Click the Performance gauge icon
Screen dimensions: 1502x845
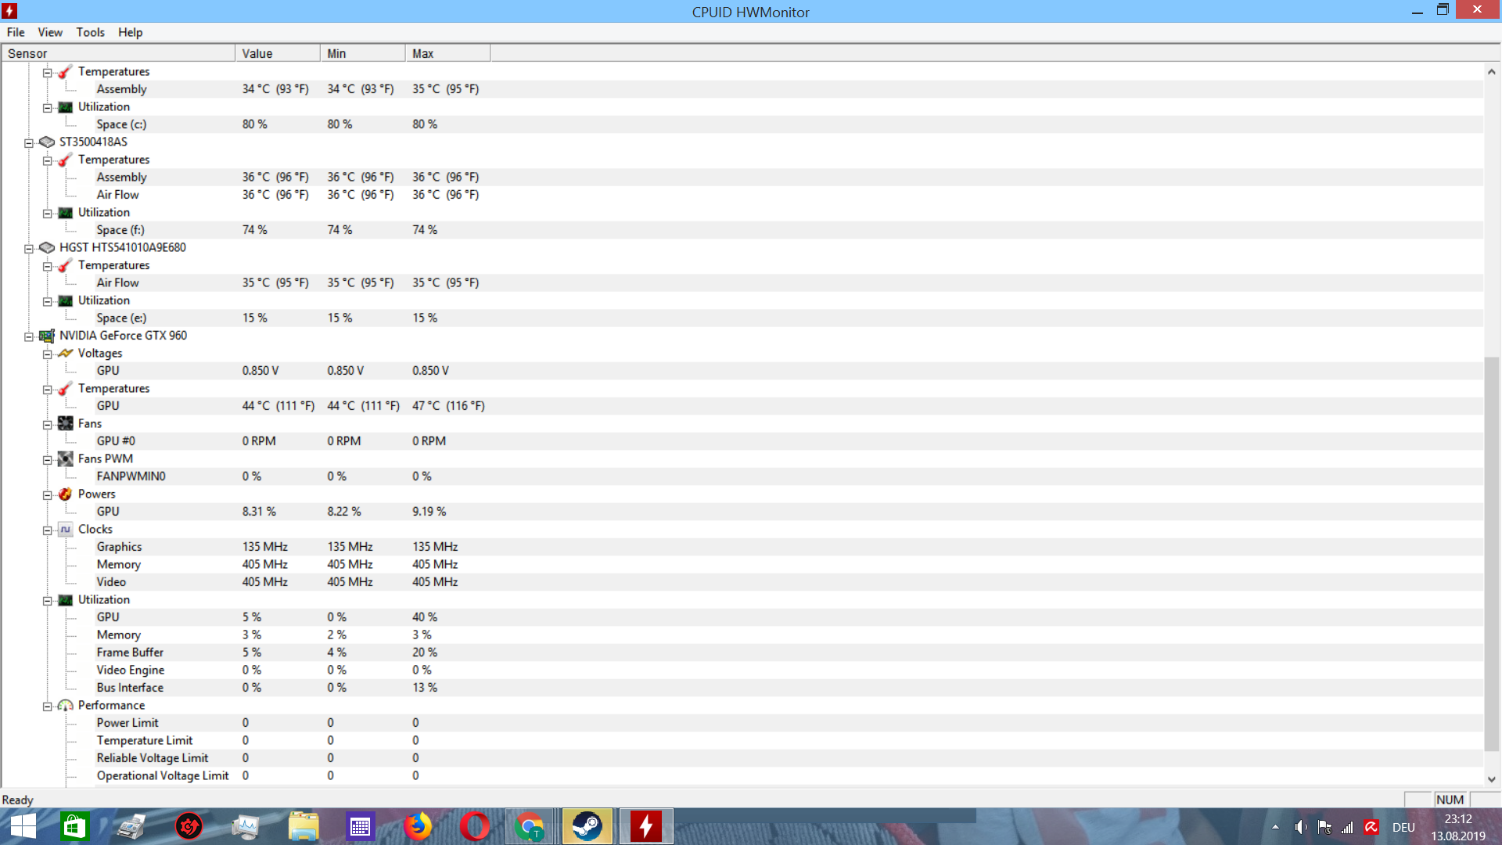tap(66, 706)
